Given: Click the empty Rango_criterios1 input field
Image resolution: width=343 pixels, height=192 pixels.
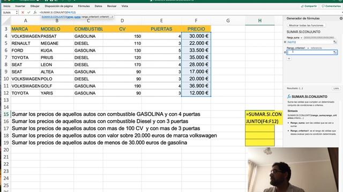Looking at the screenshot, I should point(312,52).
